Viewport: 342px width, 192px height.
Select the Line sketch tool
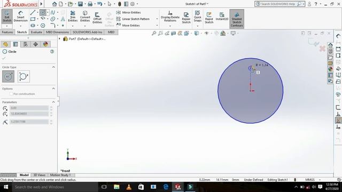point(33,13)
